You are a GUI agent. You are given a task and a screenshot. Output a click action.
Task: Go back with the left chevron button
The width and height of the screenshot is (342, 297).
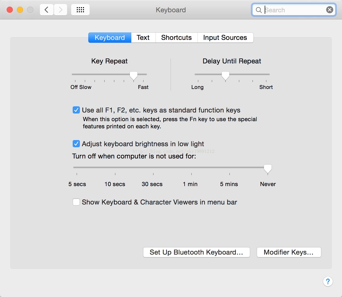pyautogui.click(x=47, y=10)
